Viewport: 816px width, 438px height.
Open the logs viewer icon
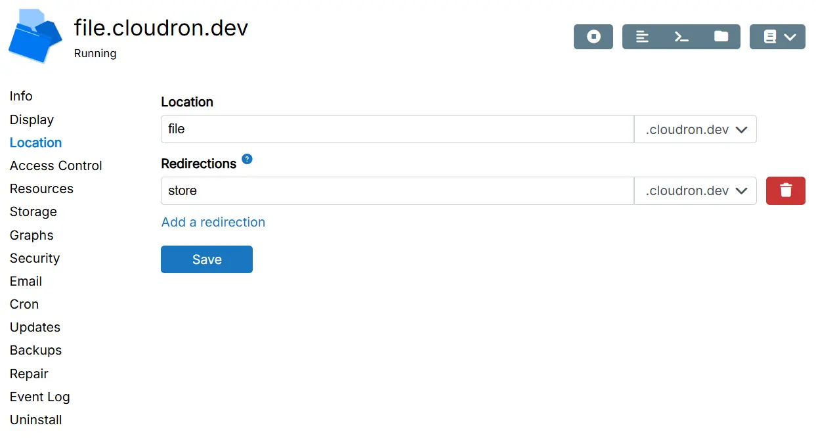pos(642,37)
